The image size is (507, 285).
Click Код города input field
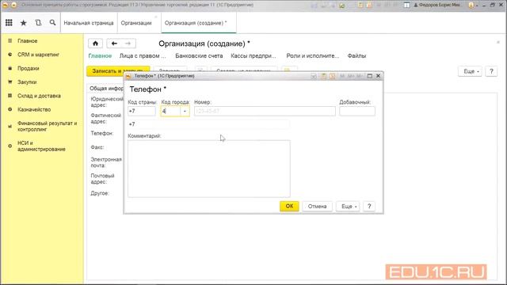170,111
